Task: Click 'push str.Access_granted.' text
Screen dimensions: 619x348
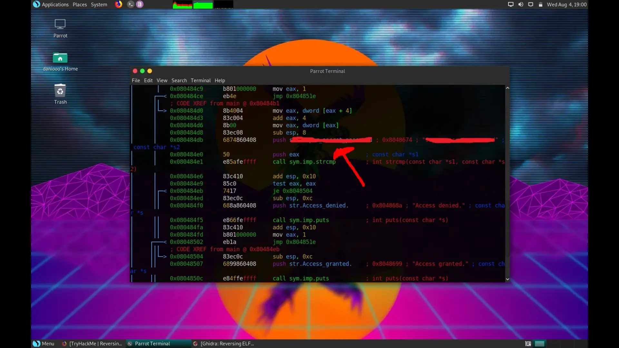Action: tap(312, 264)
